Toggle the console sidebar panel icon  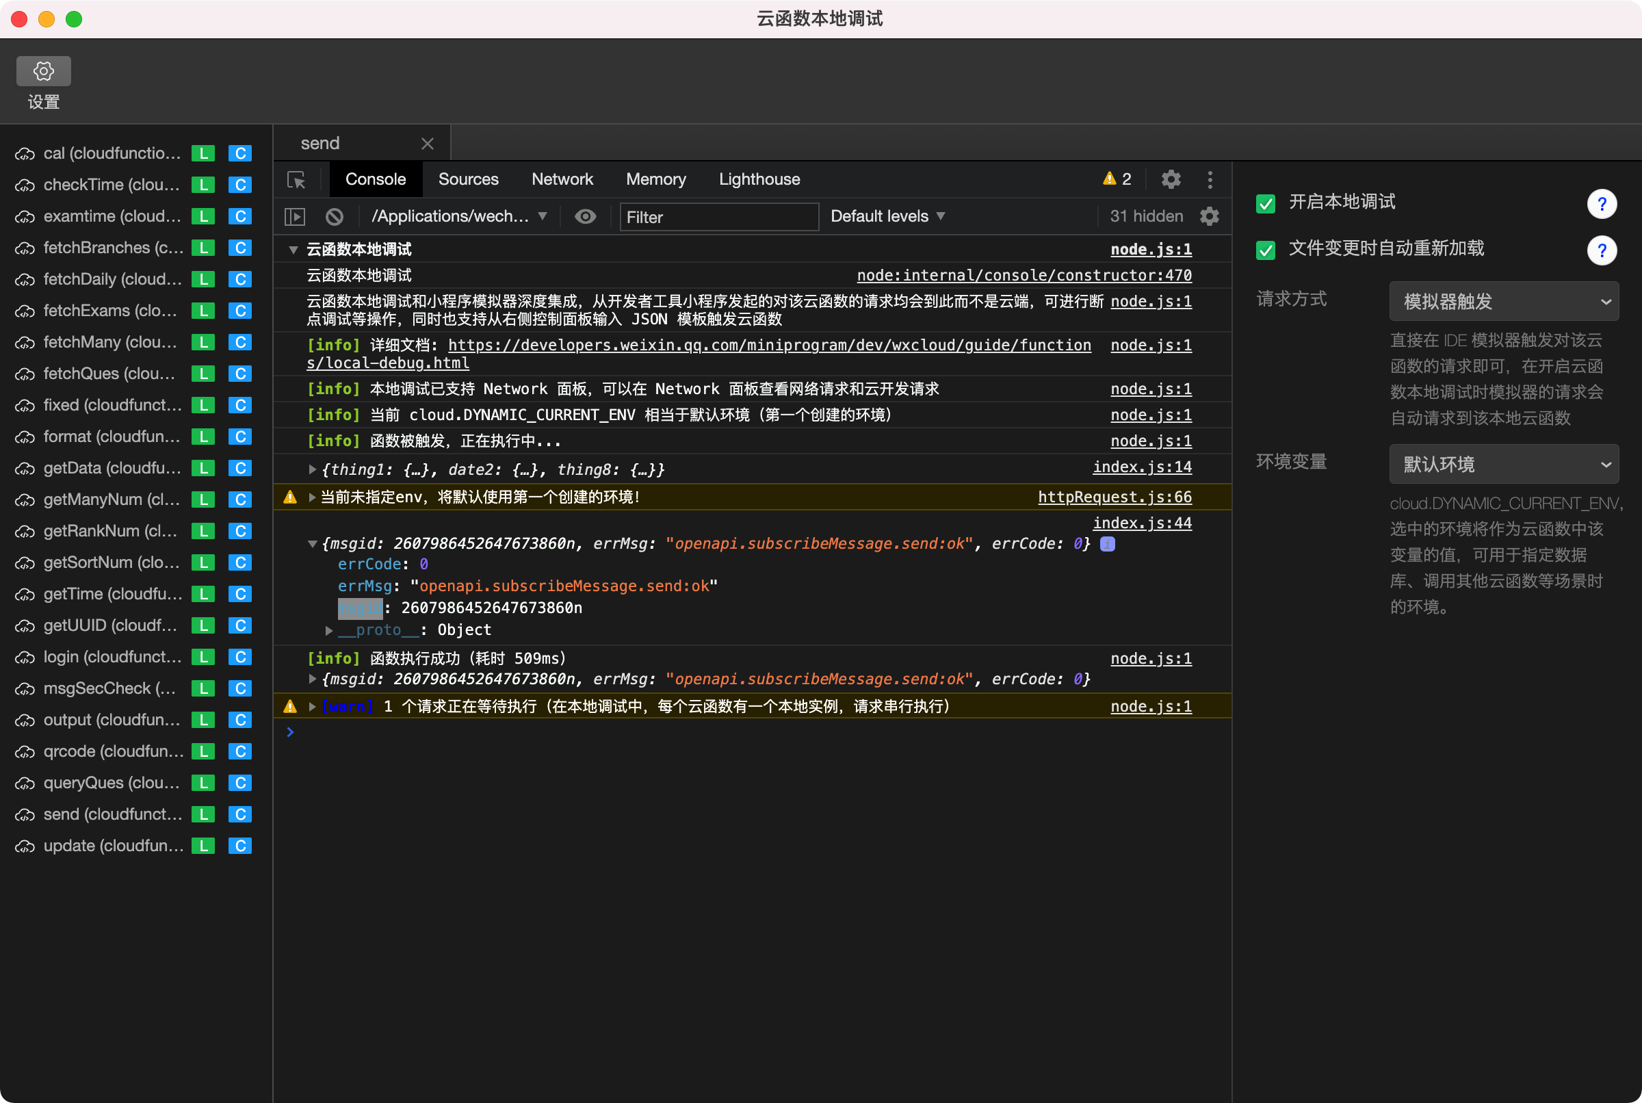(295, 217)
